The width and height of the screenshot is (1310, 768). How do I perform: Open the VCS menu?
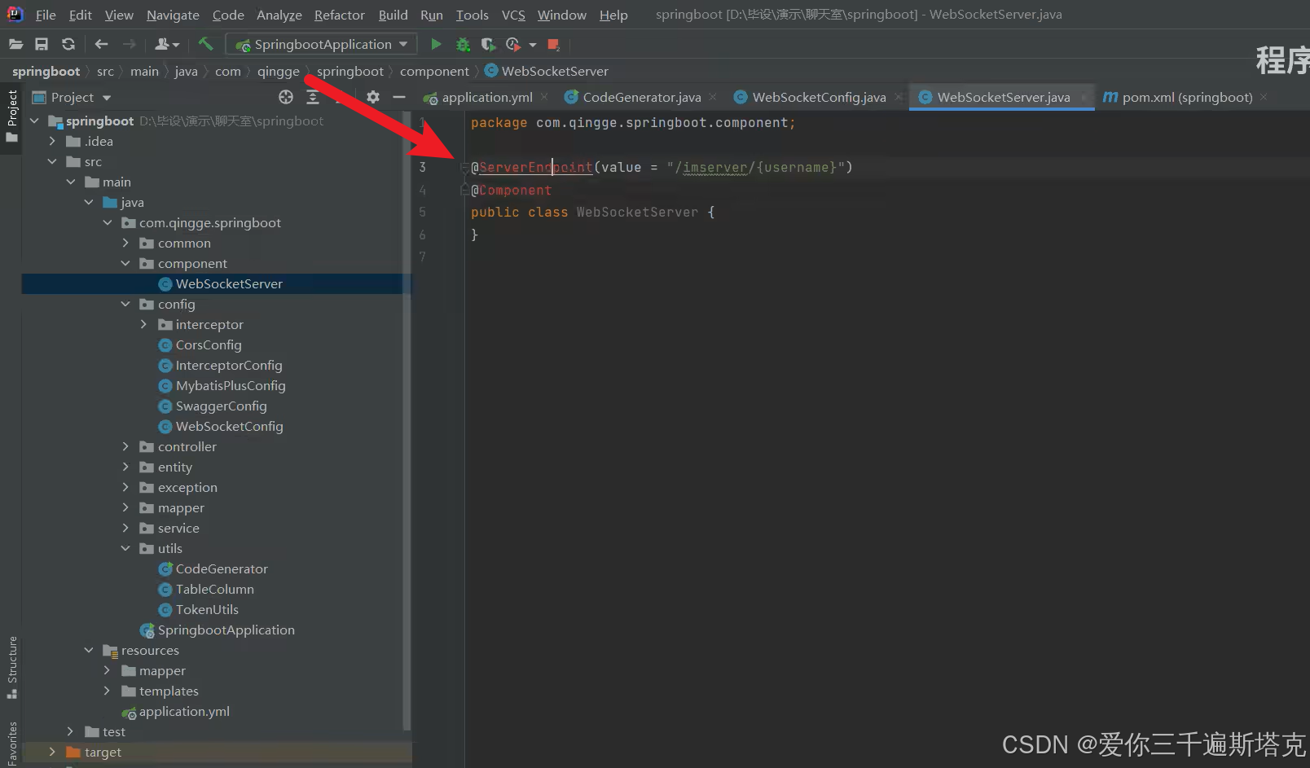coord(513,15)
